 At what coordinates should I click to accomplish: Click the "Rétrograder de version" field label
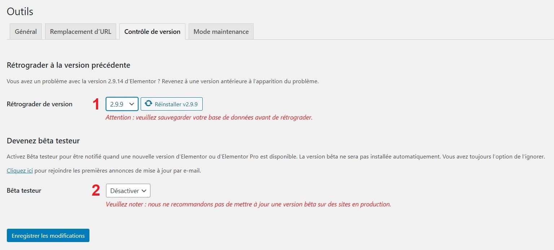40,104
